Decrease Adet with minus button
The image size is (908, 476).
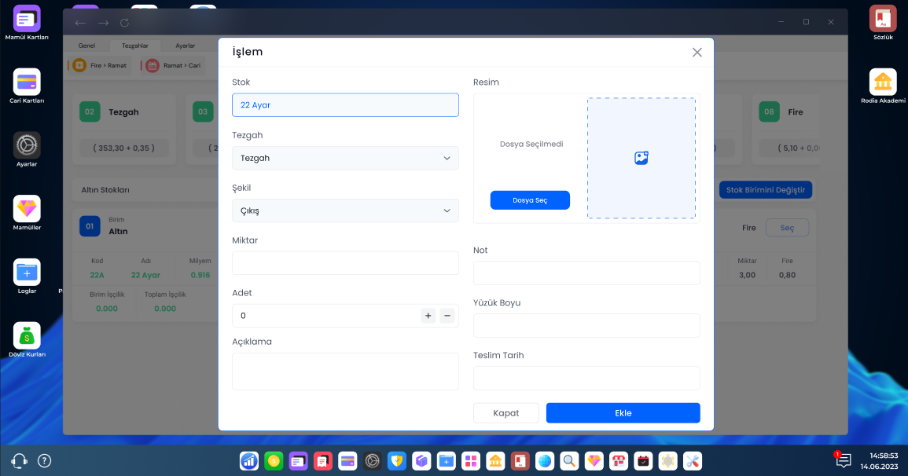pos(447,316)
